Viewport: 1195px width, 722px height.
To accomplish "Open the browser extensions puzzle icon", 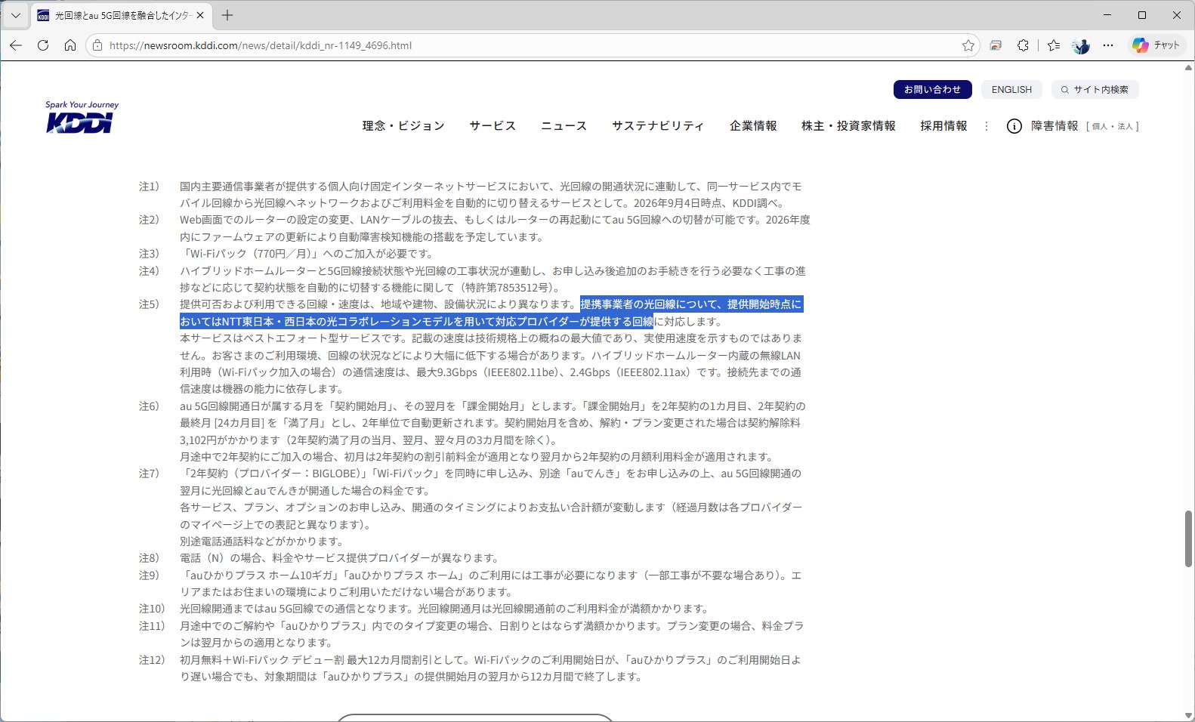I will click(1023, 45).
